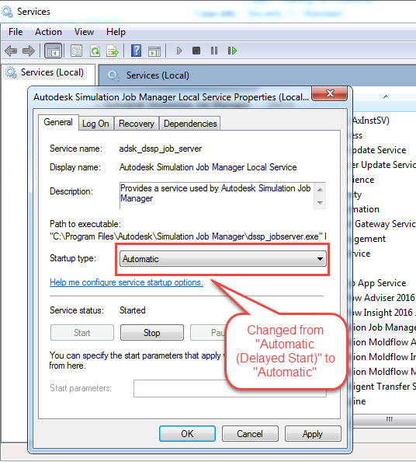Click the Pause Service toolbar icon

(214, 51)
